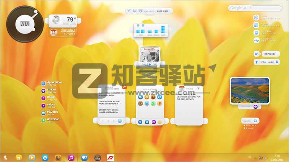Click the AM clock widget
Image resolution: width=289 pixels, height=162 pixels.
[x=25, y=24]
